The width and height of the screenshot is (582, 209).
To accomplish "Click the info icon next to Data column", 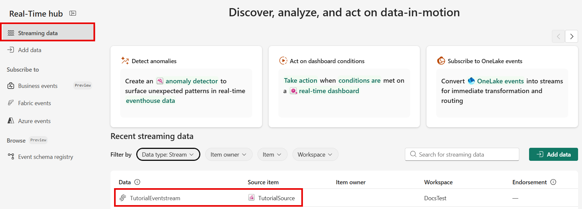I will pyautogui.click(x=137, y=182).
